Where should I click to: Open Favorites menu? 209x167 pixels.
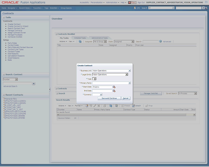[x=38, y=8]
